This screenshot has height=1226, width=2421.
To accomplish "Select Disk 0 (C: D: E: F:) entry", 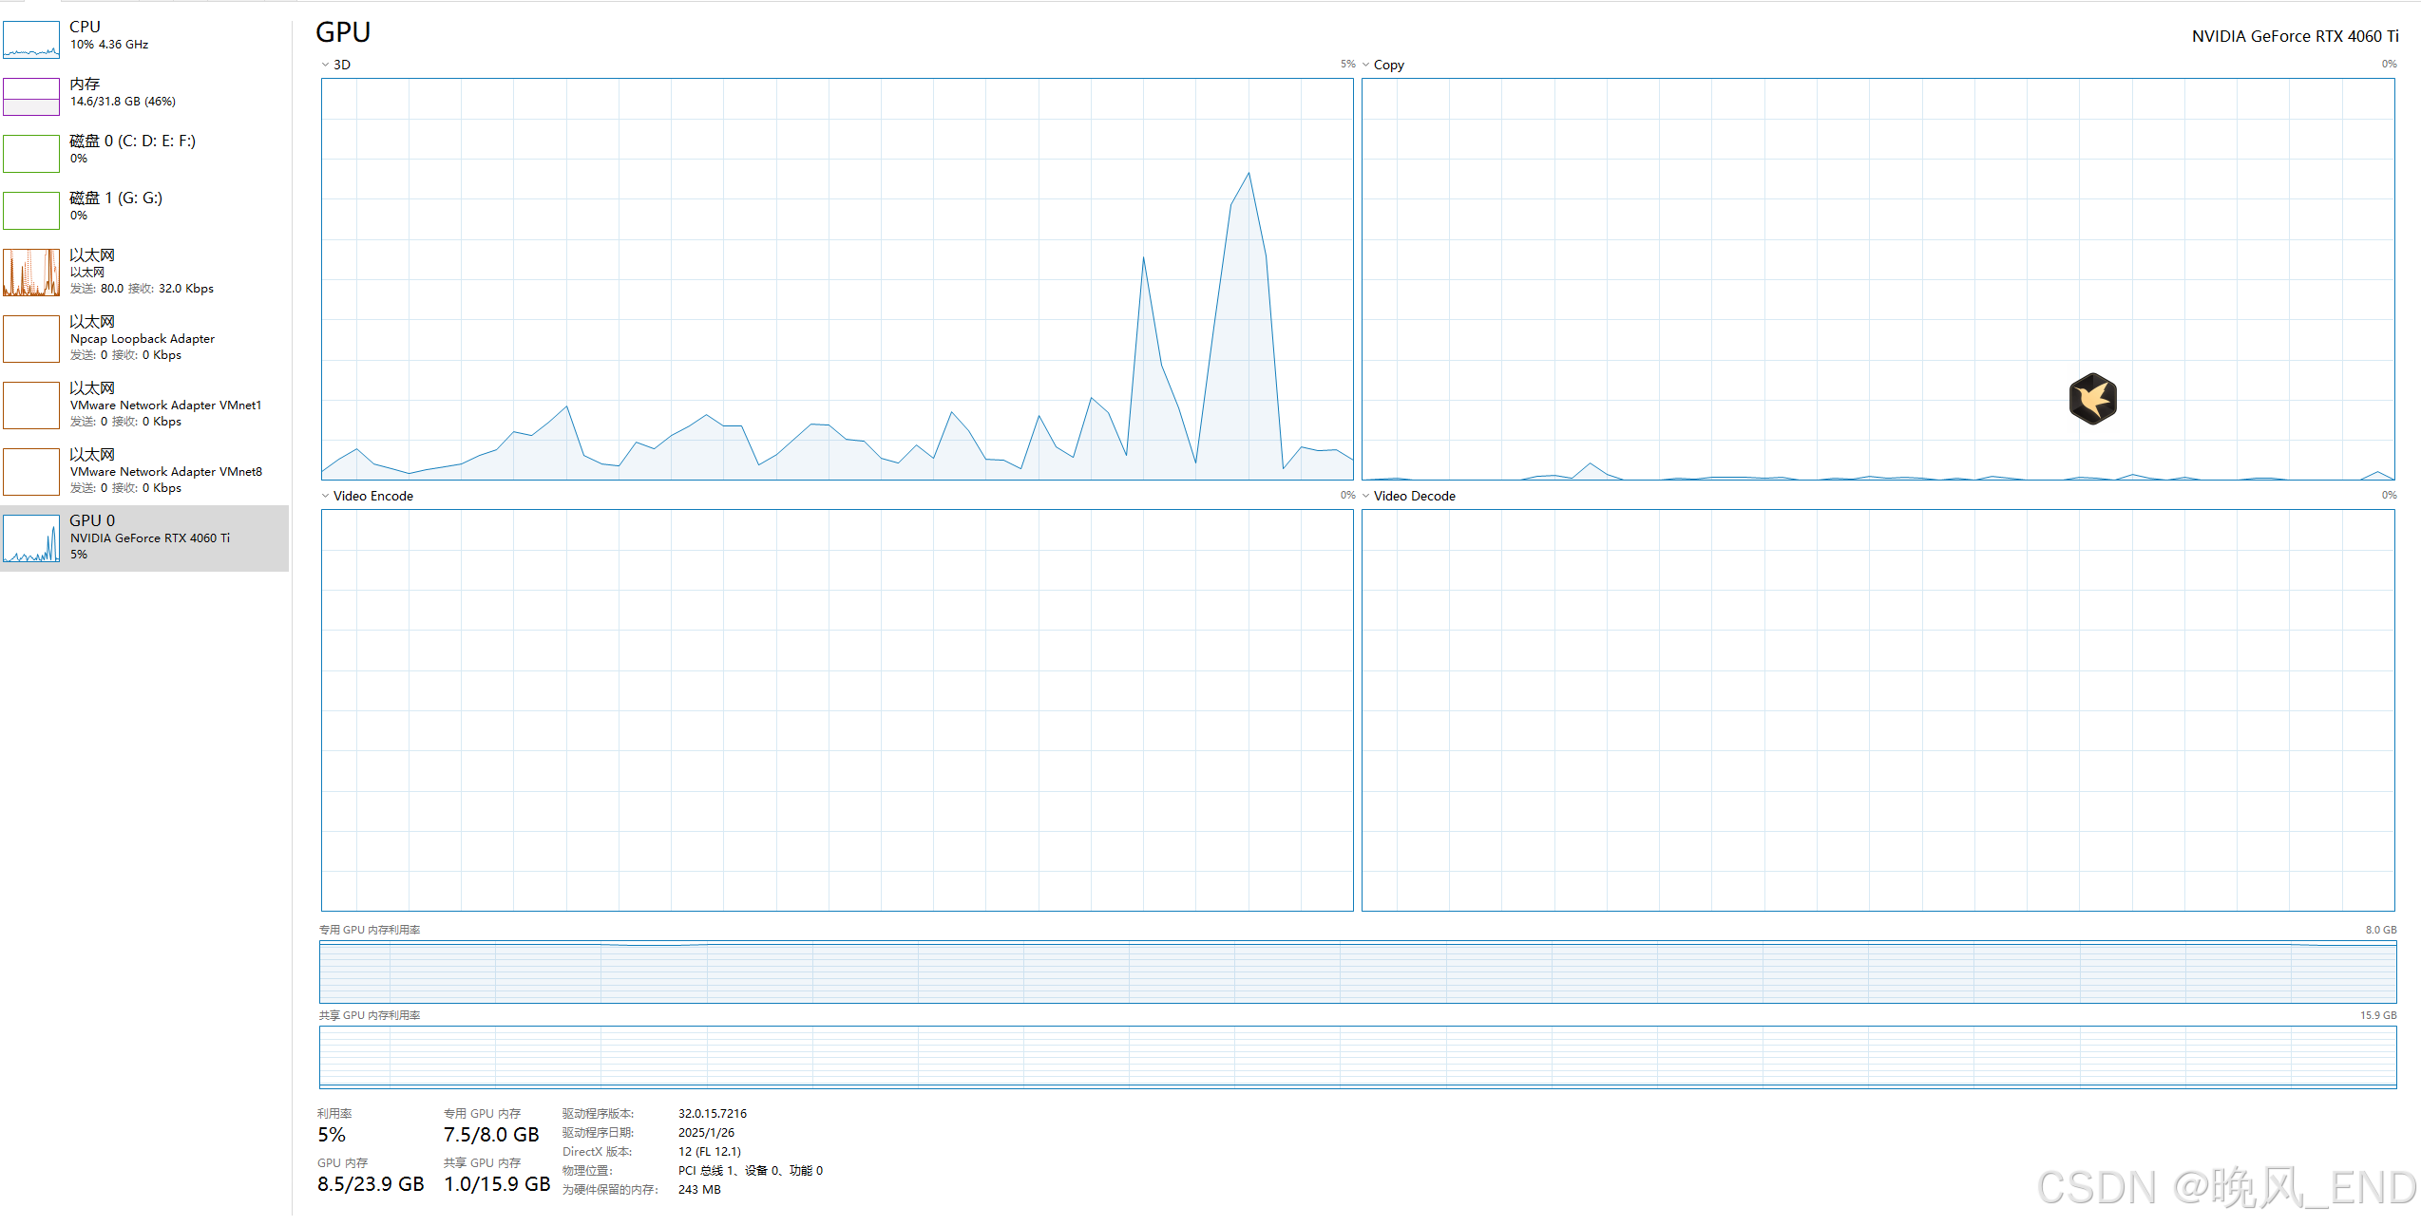I will click(132, 141).
